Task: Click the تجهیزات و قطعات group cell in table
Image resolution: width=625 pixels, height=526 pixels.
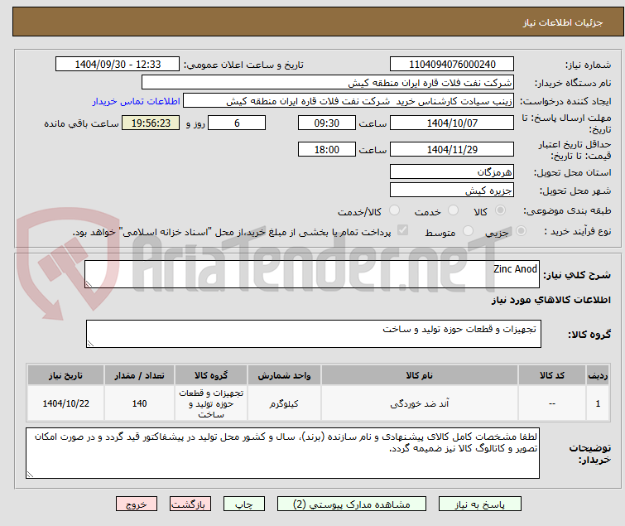Action: (211, 403)
